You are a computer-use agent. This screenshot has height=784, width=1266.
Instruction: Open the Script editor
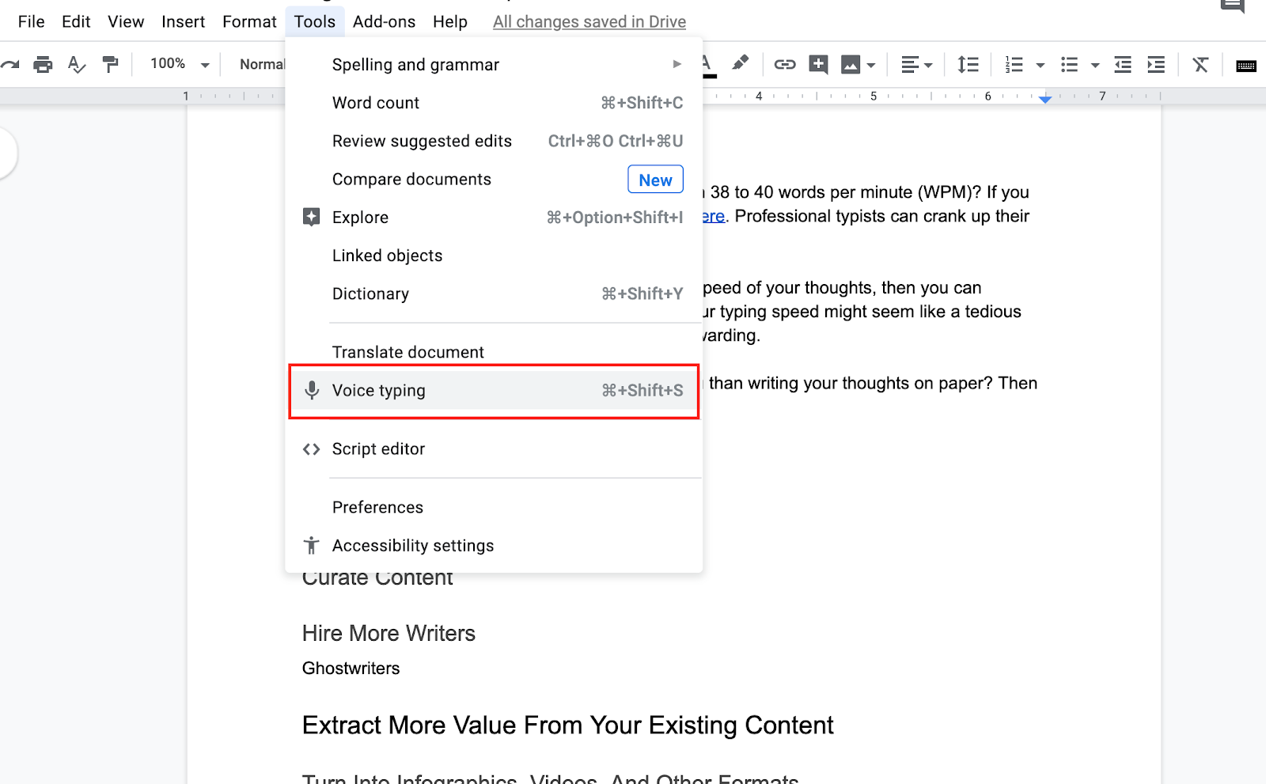(x=494, y=449)
